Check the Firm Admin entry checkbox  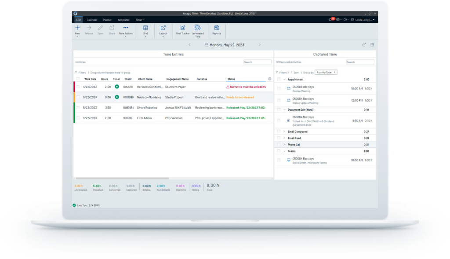78,118
